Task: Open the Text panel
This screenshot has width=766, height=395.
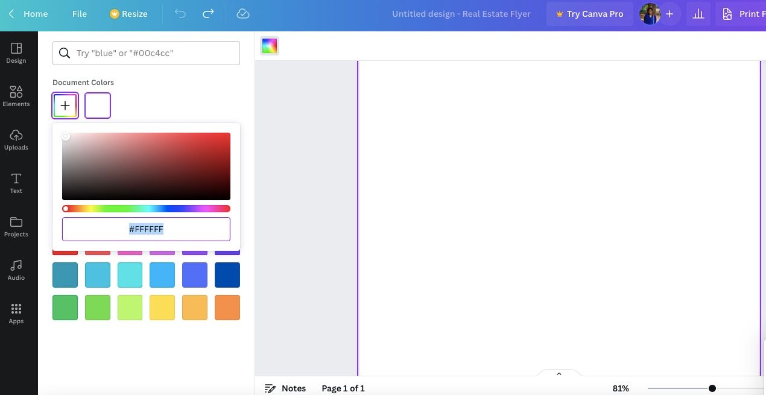Action: coord(16,183)
